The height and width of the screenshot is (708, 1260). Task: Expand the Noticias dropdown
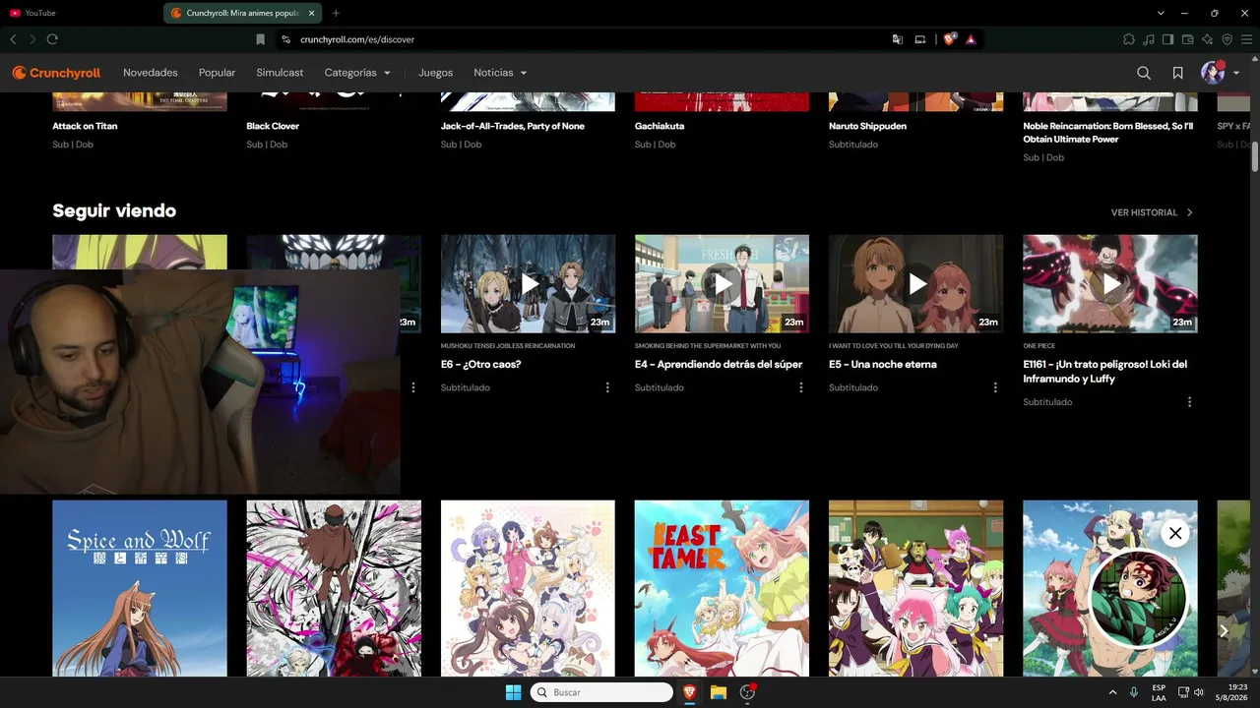[x=500, y=73]
